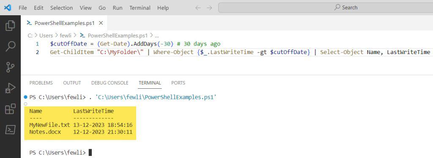Click the "C:\MyFolder\" string literal
The width and height of the screenshot is (433, 158).
pyautogui.click(x=120, y=52)
